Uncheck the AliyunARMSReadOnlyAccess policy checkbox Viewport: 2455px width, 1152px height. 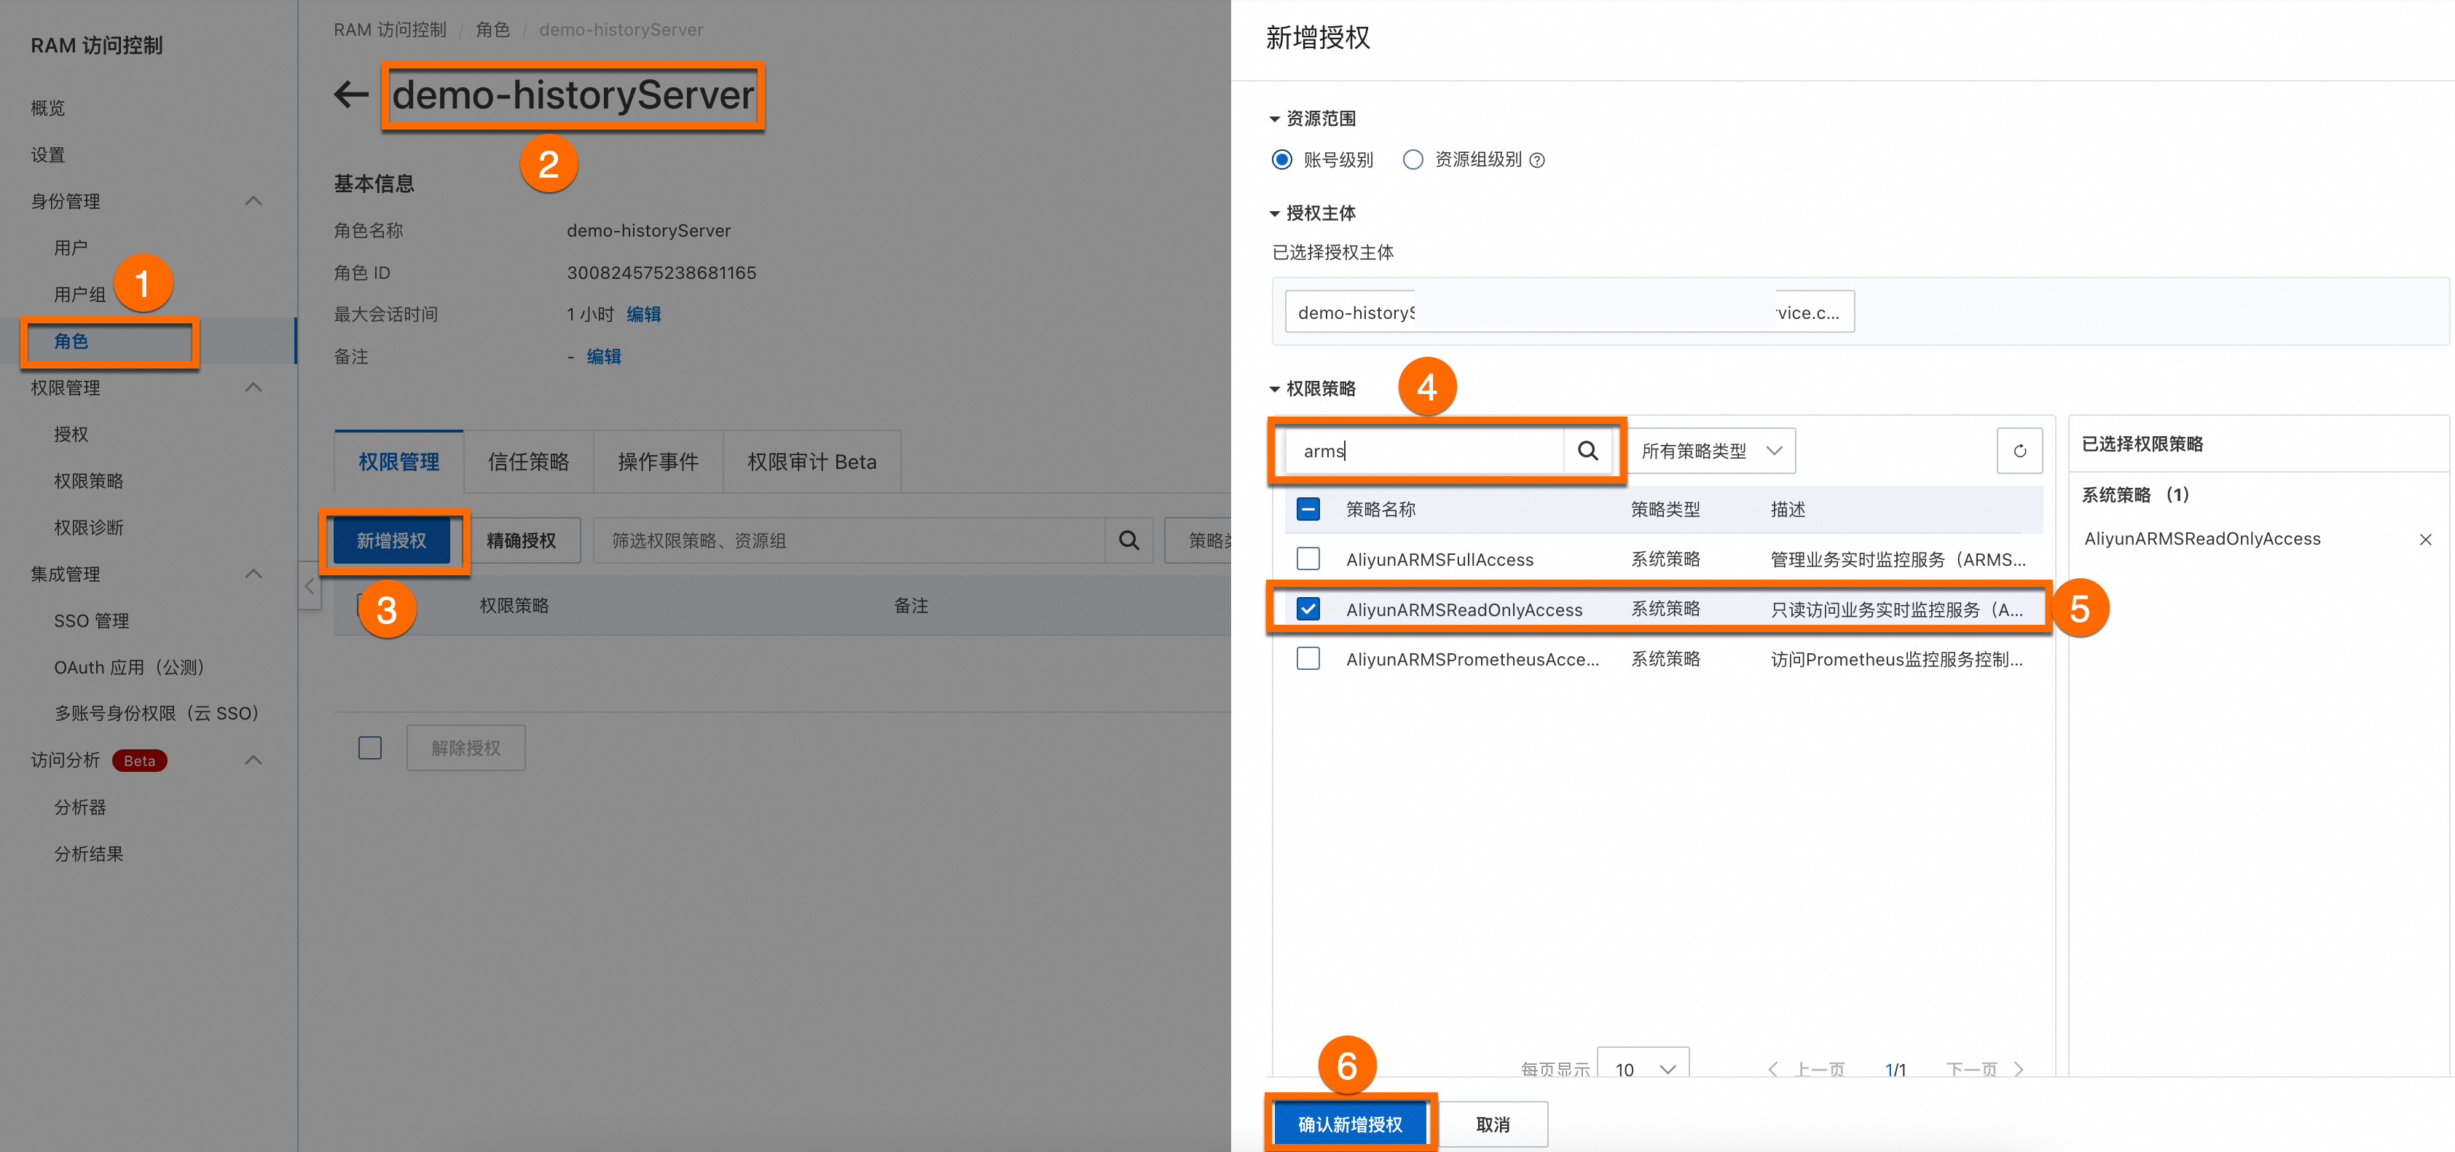coord(1308,609)
